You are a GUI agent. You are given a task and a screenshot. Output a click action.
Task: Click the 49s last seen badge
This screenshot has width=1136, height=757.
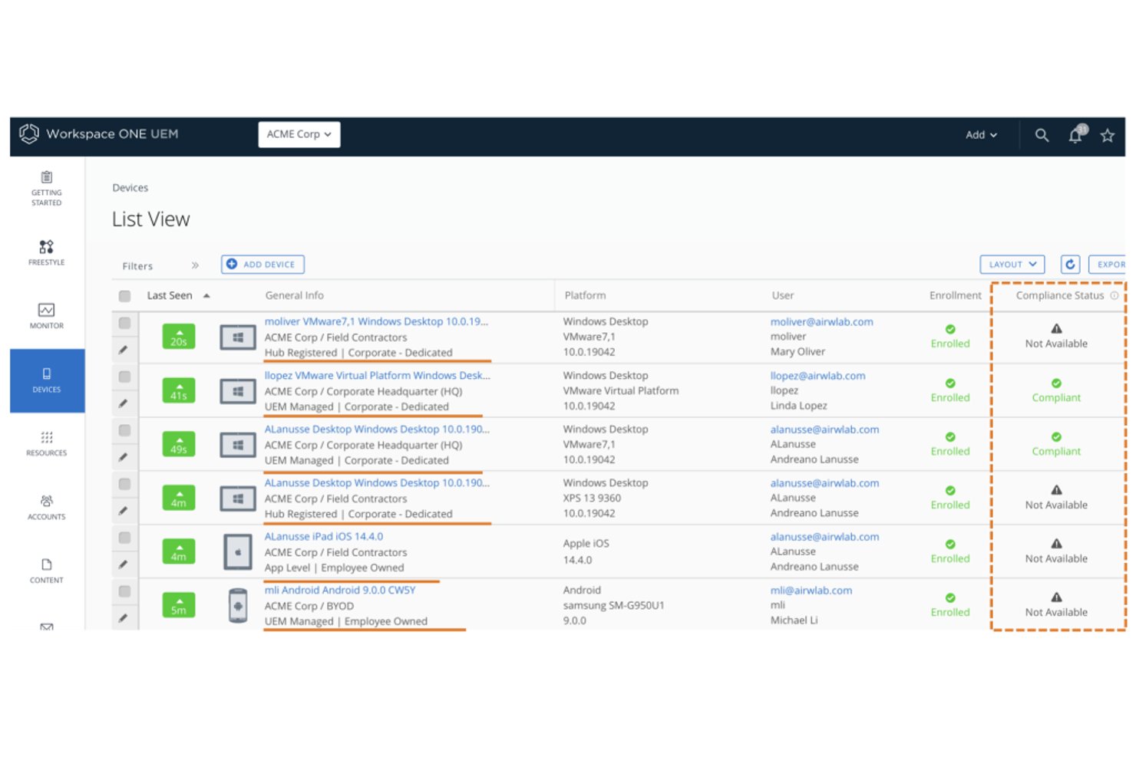[179, 444]
